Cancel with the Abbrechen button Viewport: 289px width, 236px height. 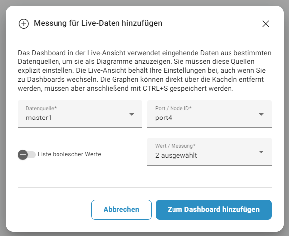pyautogui.click(x=121, y=210)
